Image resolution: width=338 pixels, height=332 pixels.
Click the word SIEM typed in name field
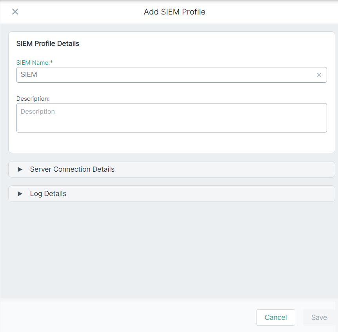(29, 74)
